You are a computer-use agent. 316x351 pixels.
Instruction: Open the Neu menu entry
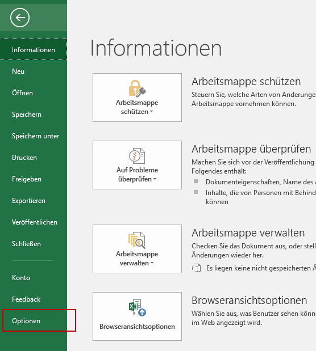[x=34, y=71]
